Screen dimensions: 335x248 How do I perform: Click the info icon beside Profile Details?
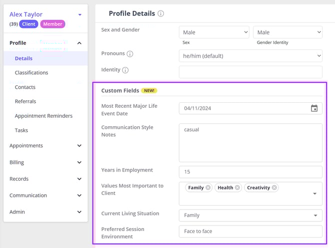tap(160, 14)
